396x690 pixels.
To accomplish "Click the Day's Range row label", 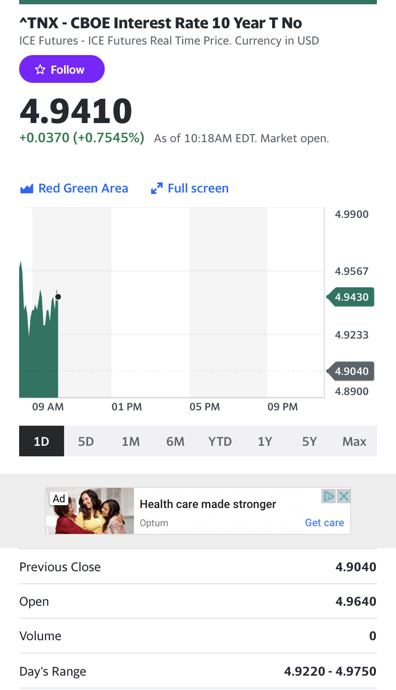I will (53, 671).
